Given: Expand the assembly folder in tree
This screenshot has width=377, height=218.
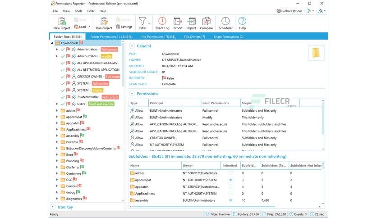Looking at the screenshot, I should [x=57, y=136].
